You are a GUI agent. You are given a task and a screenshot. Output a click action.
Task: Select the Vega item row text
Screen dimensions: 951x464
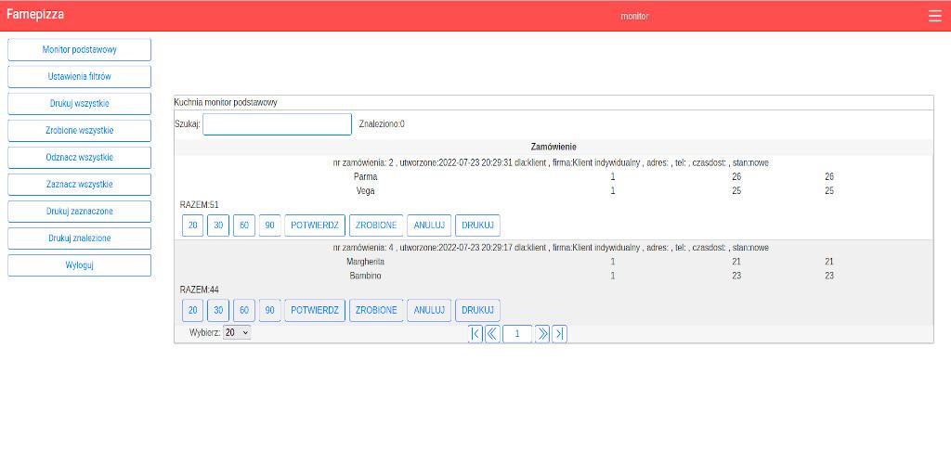(365, 191)
